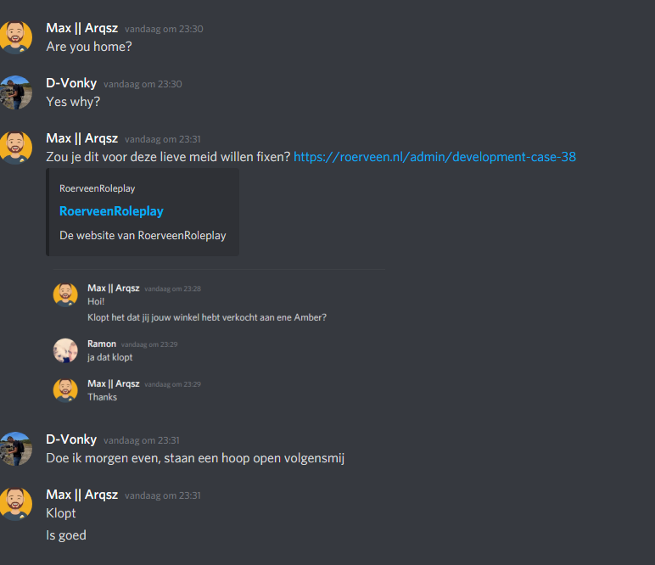Click Max's small avatar beside 'Hoi!'

tap(65, 294)
